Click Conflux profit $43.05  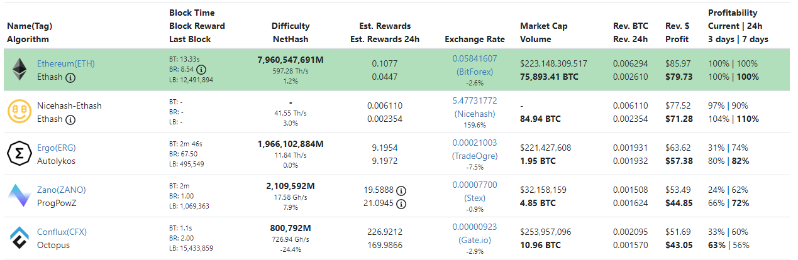click(679, 245)
